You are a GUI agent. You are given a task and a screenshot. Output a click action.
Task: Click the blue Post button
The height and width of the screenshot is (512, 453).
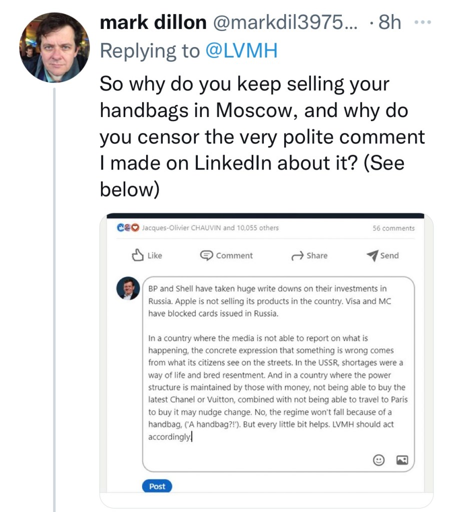tap(157, 486)
